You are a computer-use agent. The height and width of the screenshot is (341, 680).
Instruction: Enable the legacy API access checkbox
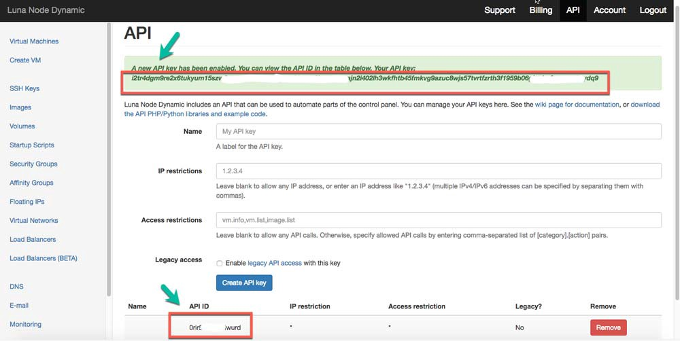click(x=220, y=263)
